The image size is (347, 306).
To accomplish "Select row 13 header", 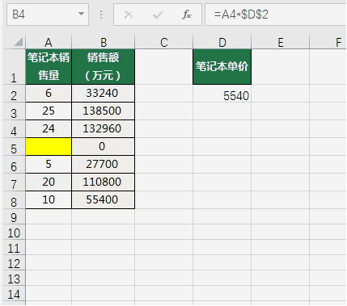I will (14, 279).
